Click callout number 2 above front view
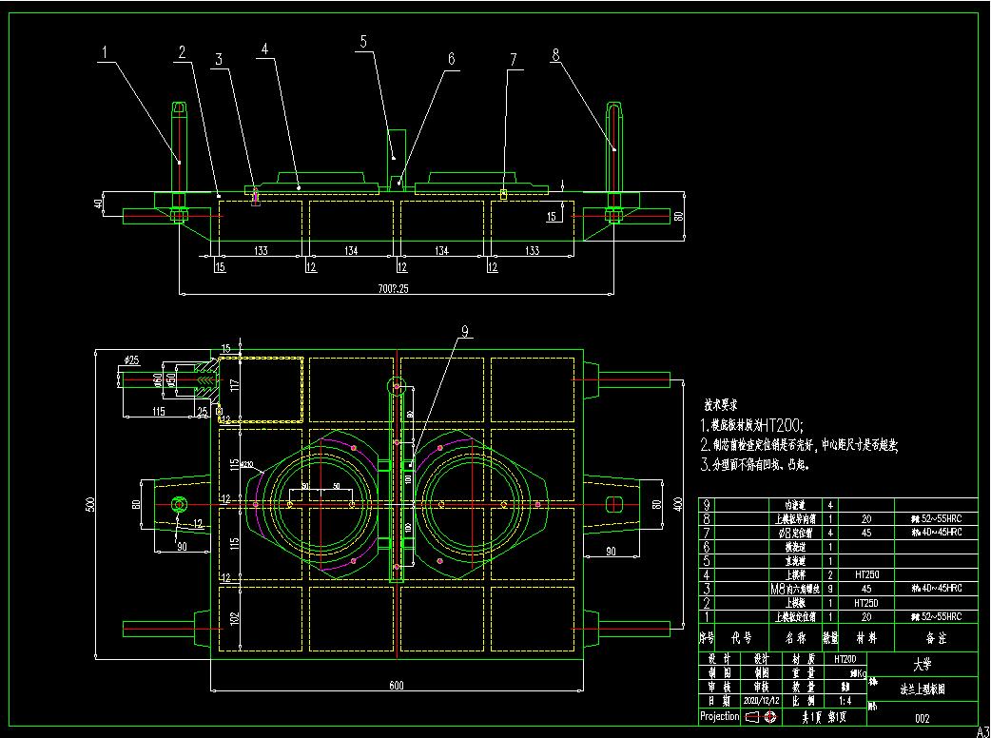The image size is (991, 738). [x=182, y=52]
